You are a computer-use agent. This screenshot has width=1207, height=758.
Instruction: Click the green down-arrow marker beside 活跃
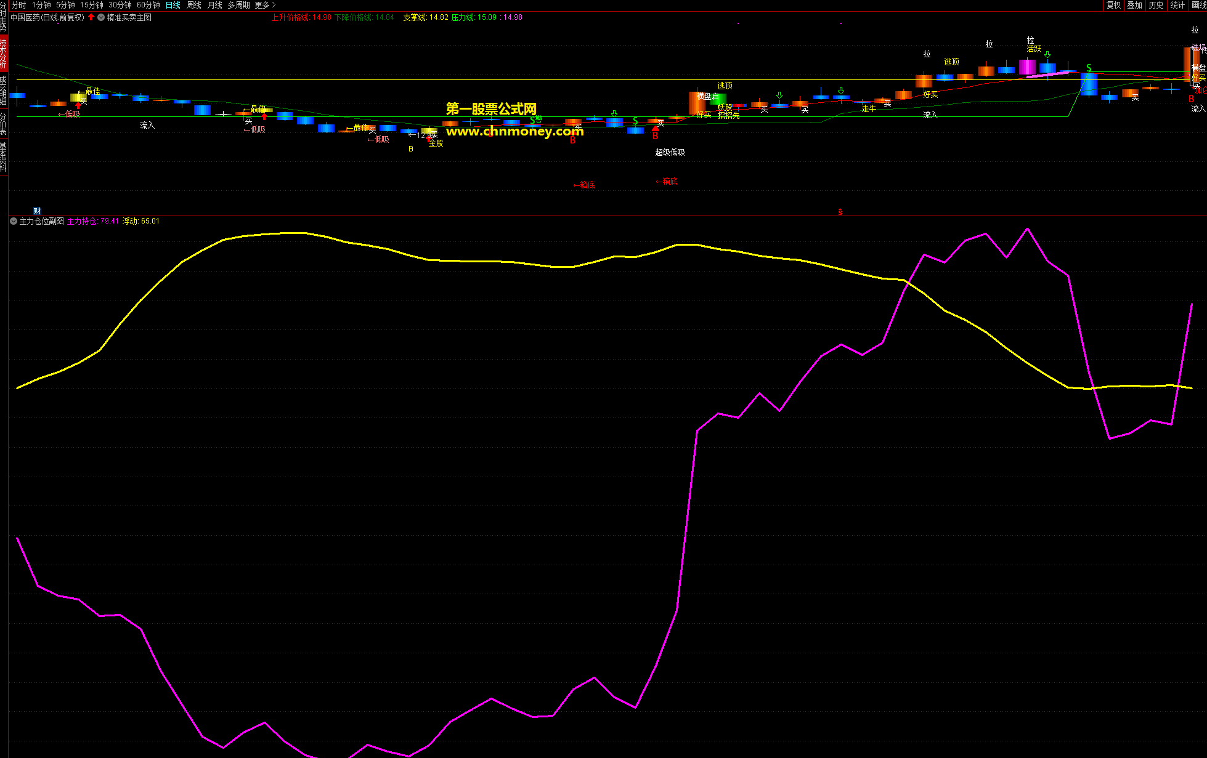point(1047,55)
